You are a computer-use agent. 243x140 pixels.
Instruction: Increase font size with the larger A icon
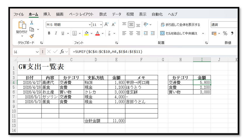107,25
